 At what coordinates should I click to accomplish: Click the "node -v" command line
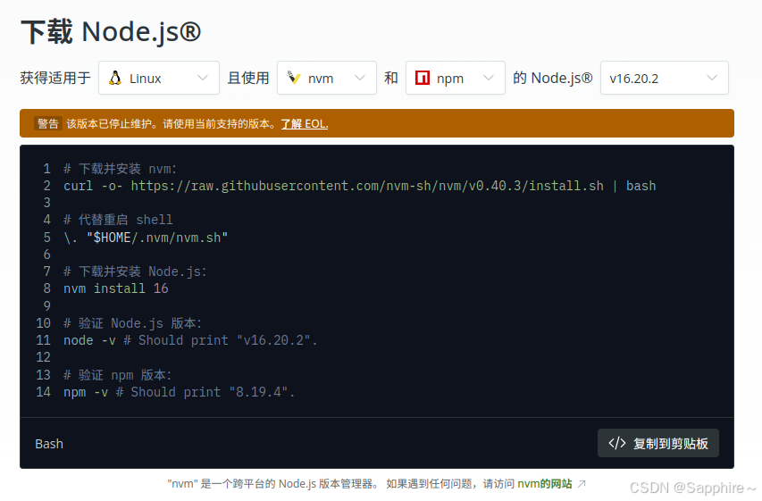[190, 340]
